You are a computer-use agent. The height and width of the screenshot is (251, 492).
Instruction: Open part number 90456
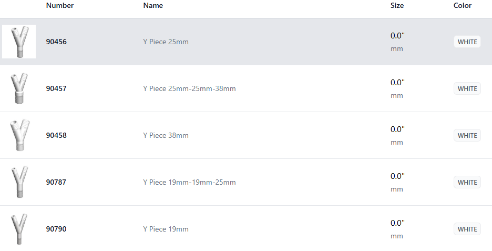[x=56, y=42]
